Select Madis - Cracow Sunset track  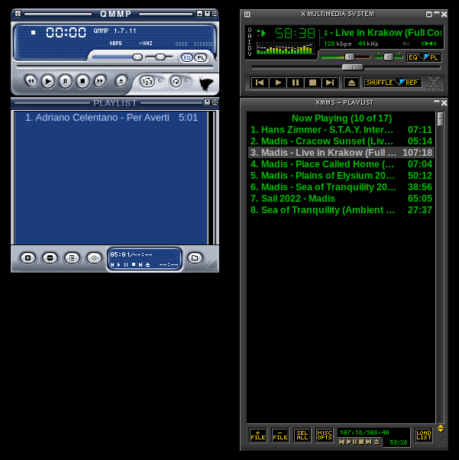(x=341, y=141)
